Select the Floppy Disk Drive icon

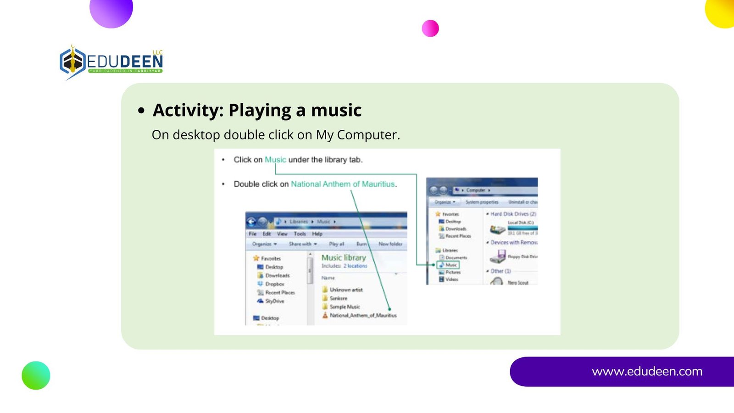tap(498, 257)
